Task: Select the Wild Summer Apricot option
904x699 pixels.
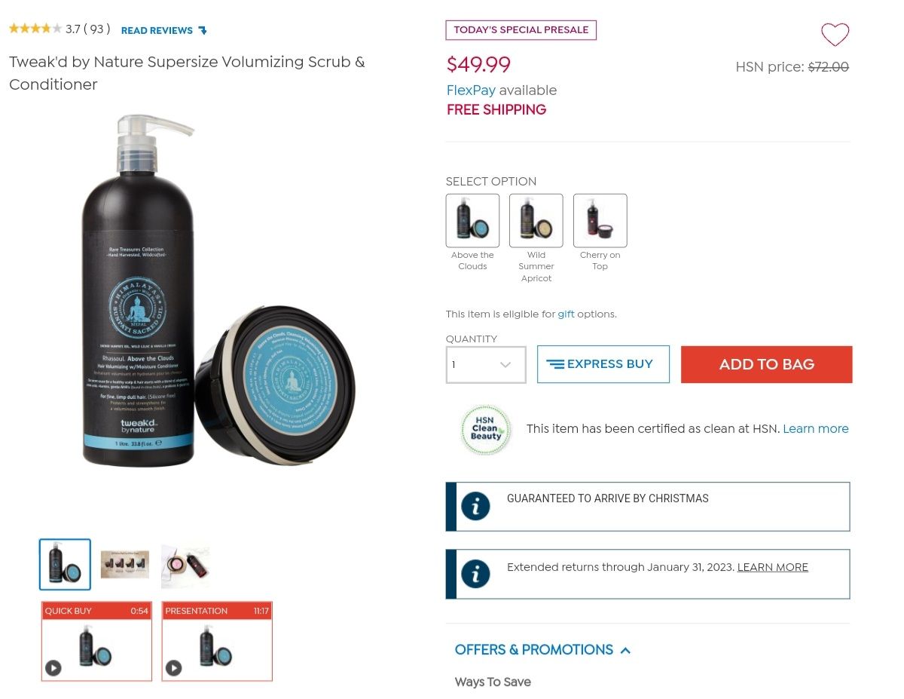Action: pos(536,220)
